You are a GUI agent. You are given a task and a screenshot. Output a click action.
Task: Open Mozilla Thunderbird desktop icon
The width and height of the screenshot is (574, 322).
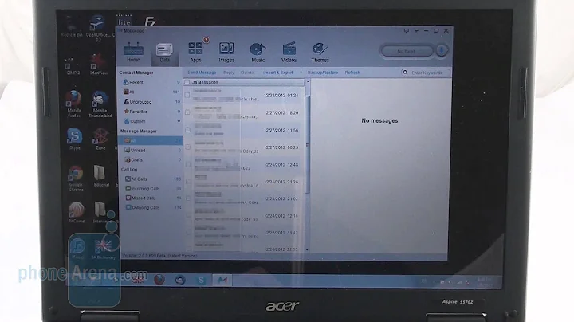click(x=100, y=104)
